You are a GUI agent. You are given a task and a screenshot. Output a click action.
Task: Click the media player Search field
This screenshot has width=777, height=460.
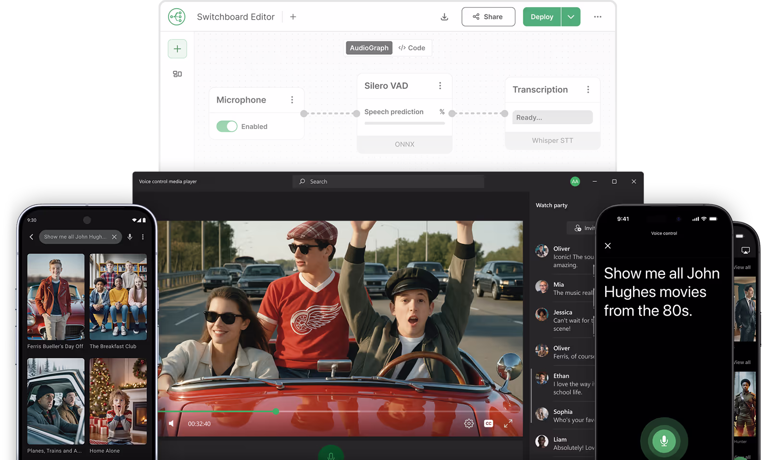388,181
